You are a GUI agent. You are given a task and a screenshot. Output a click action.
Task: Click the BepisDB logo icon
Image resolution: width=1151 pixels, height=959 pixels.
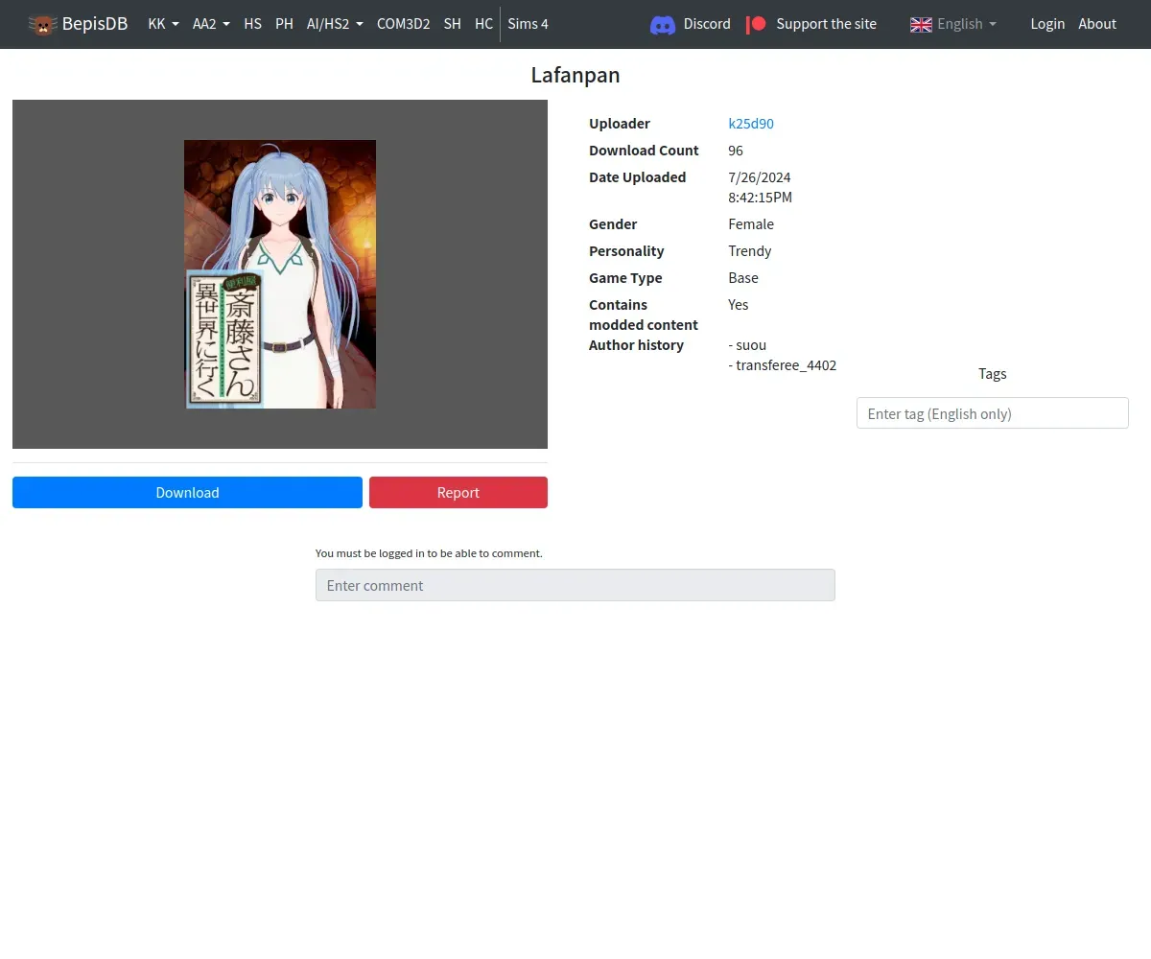[42, 24]
